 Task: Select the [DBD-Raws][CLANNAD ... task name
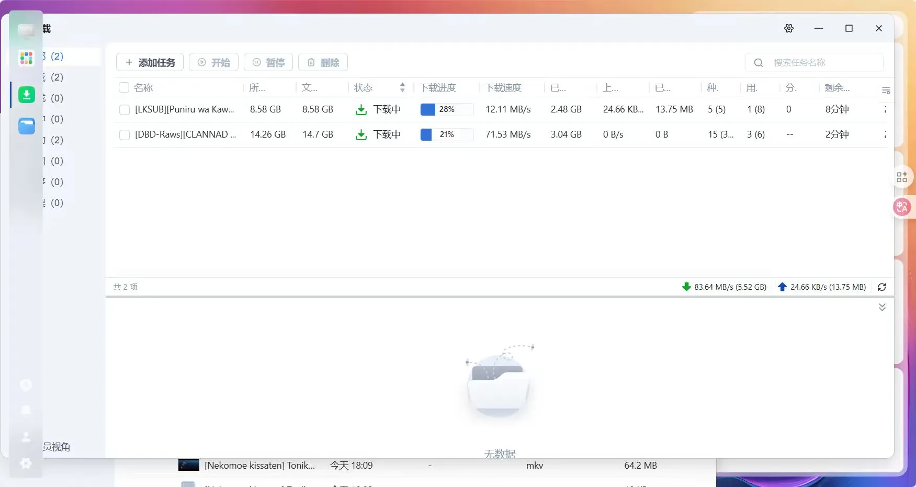coord(185,134)
